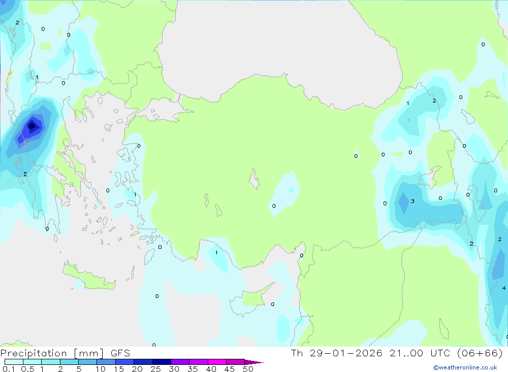
Task: Click the '4' value at right edge
Action: pyautogui.click(x=504, y=288)
